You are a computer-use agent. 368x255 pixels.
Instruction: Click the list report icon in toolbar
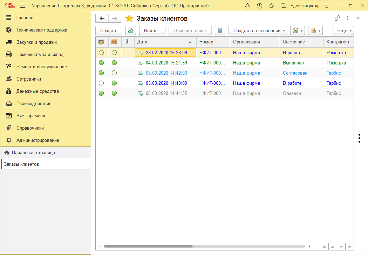220,31
